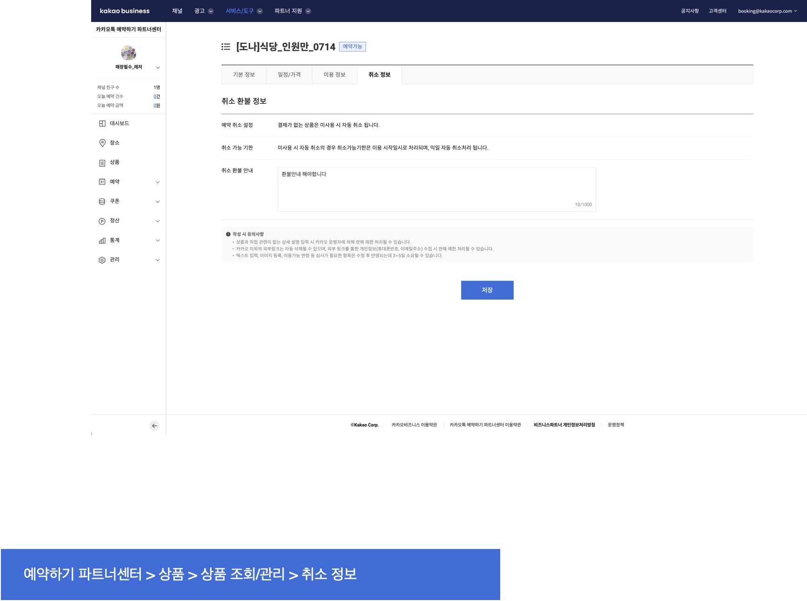Click the 취소 환불 안내 text area

tap(436, 189)
